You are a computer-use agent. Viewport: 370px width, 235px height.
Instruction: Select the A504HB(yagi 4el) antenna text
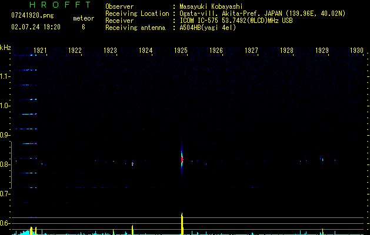pos(208,28)
